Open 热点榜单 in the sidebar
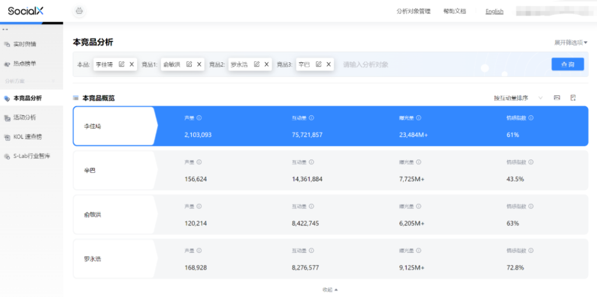 [x=24, y=63]
